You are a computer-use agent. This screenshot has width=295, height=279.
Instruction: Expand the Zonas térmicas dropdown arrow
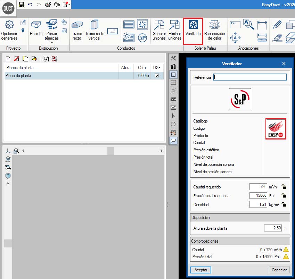(x=52, y=43)
